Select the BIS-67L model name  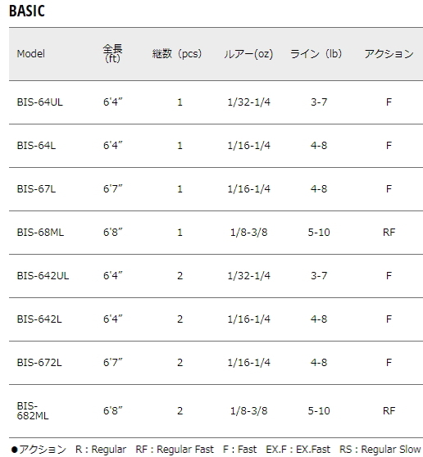(36, 189)
